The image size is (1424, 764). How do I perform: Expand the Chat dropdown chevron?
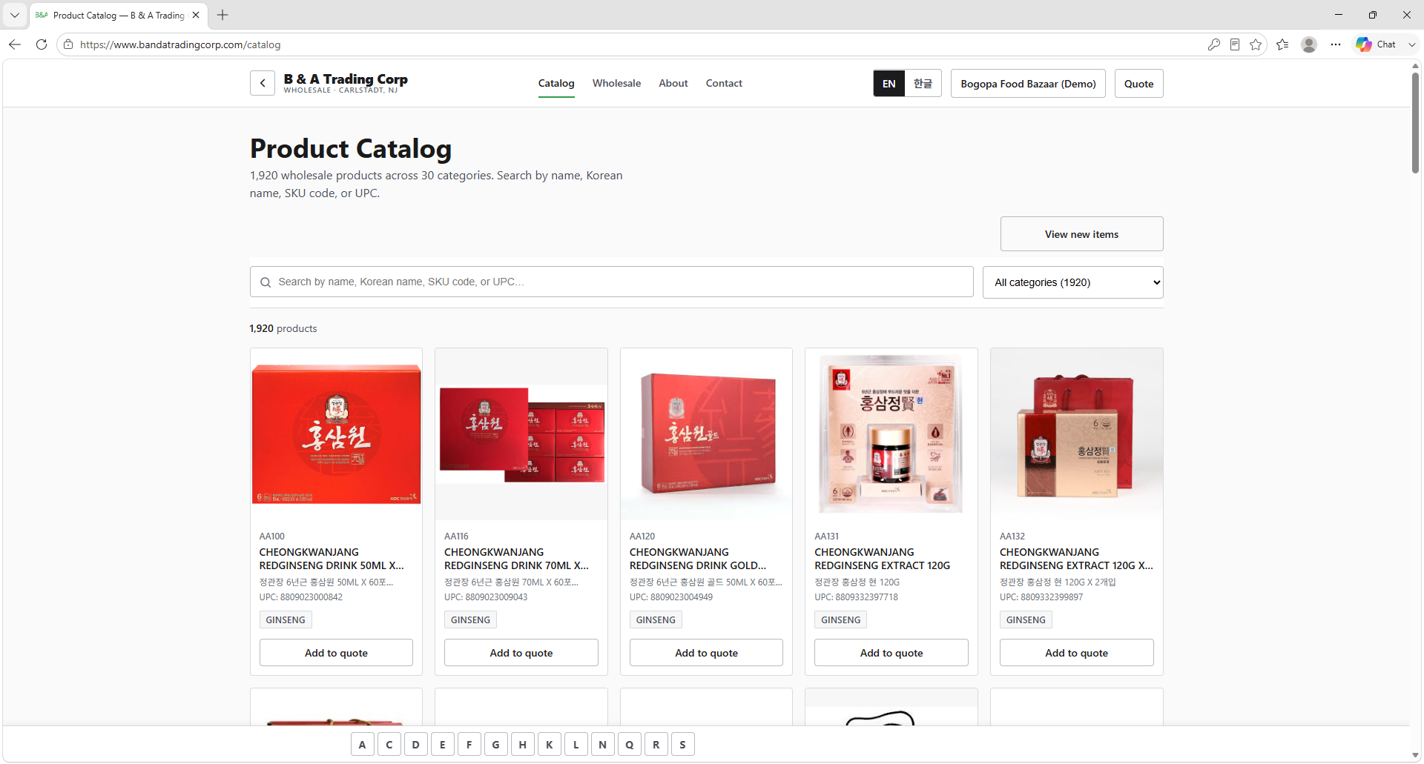pyautogui.click(x=1411, y=44)
